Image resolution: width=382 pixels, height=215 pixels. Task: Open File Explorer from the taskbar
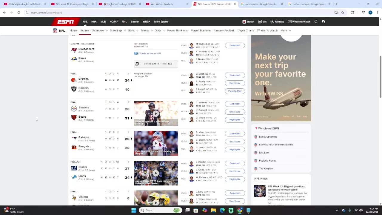213,210
